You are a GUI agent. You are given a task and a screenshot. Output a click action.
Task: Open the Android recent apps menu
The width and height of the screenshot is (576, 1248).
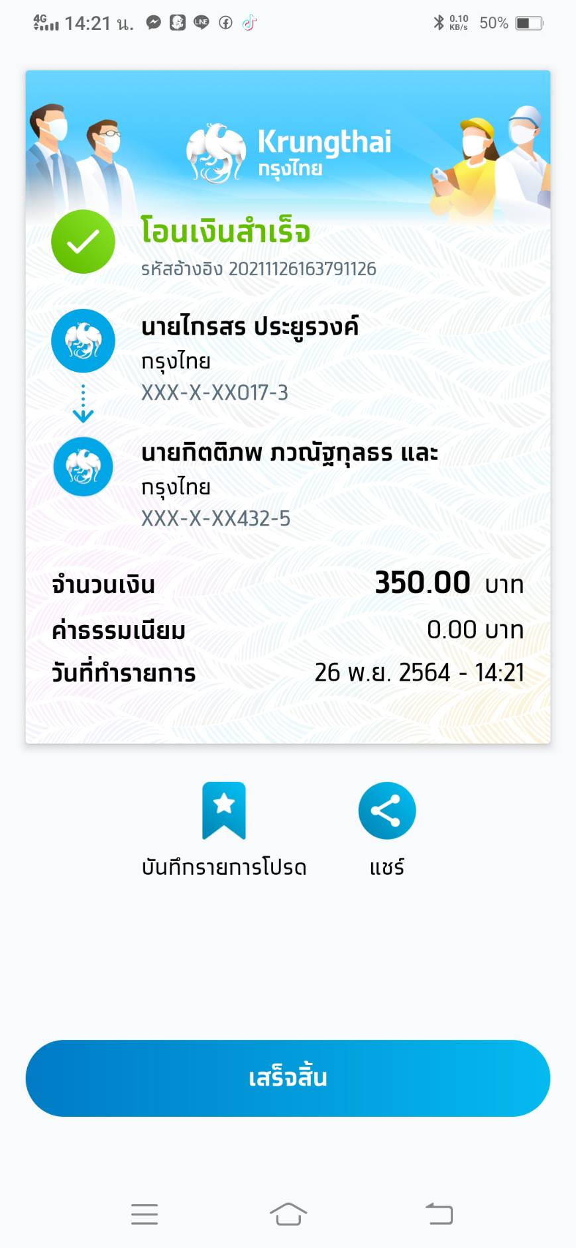click(144, 1214)
